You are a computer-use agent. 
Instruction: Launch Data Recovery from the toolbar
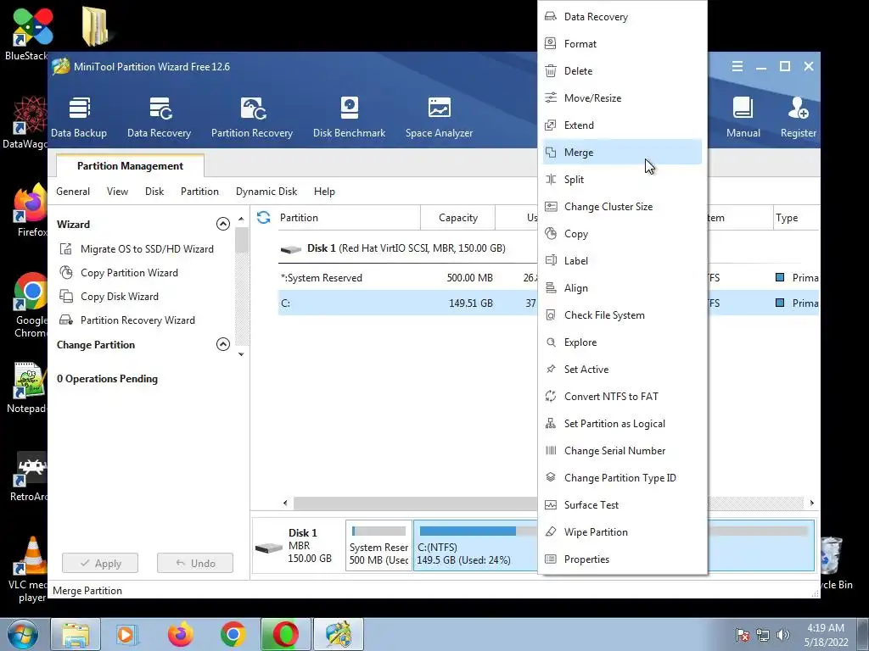pos(159,117)
